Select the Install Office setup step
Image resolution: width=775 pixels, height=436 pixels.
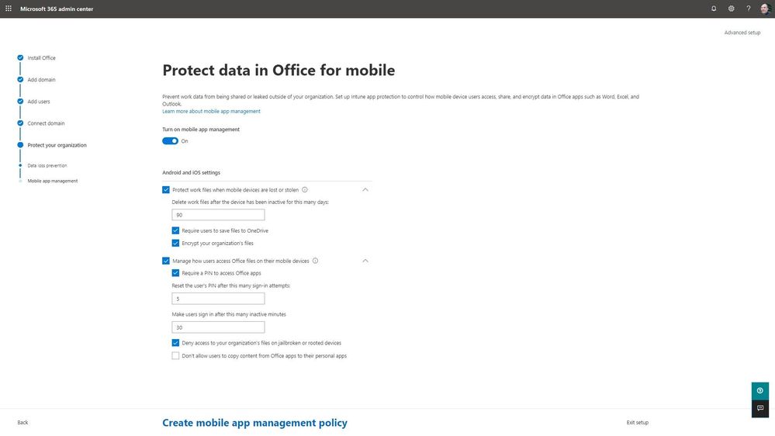41,58
